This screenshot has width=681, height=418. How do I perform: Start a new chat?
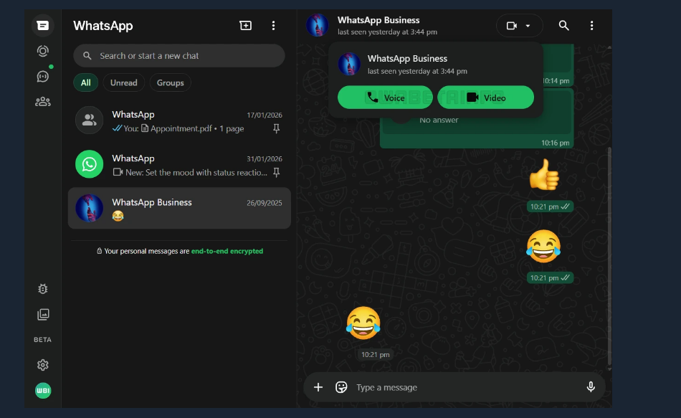[x=245, y=24]
